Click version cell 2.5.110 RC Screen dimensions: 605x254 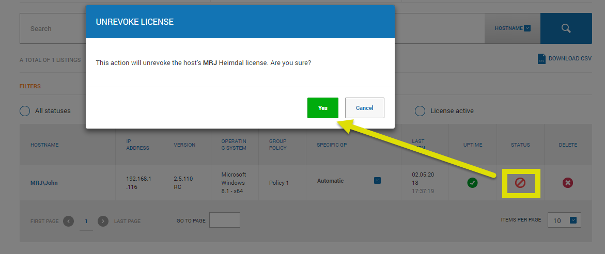point(183,183)
